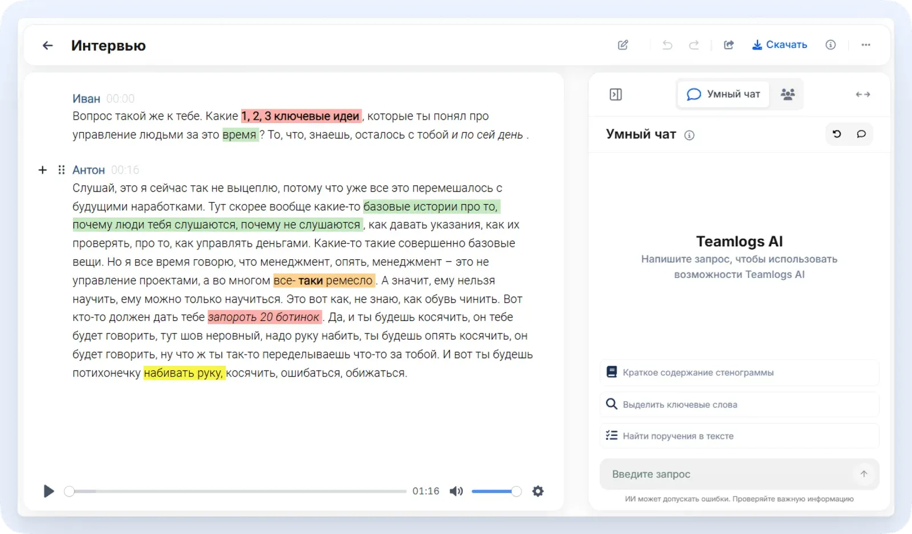Image resolution: width=912 pixels, height=534 pixels.
Task: Adjust the volume slider
Action: (496, 491)
